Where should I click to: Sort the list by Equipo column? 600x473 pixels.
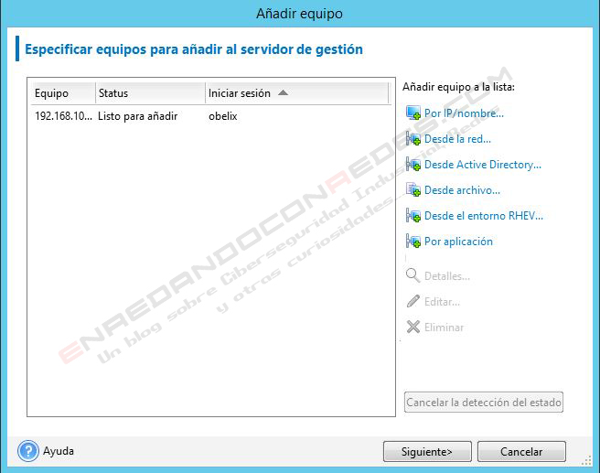tap(61, 93)
